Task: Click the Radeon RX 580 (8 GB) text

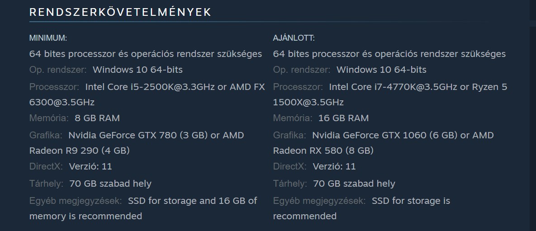Action: (323, 150)
